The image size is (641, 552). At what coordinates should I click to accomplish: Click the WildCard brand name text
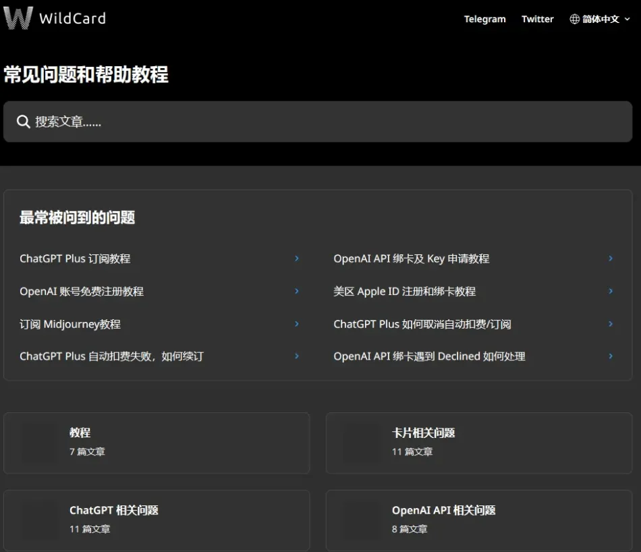click(x=72, y=18)
